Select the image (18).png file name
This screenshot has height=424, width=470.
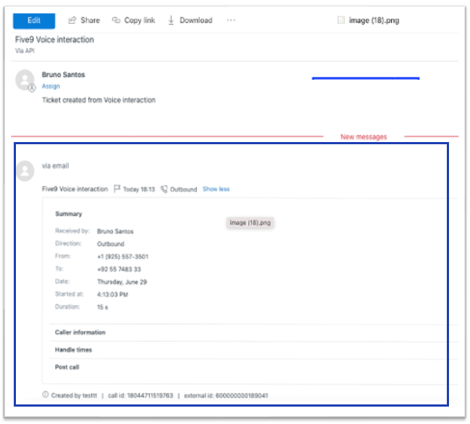click(374, 20)
